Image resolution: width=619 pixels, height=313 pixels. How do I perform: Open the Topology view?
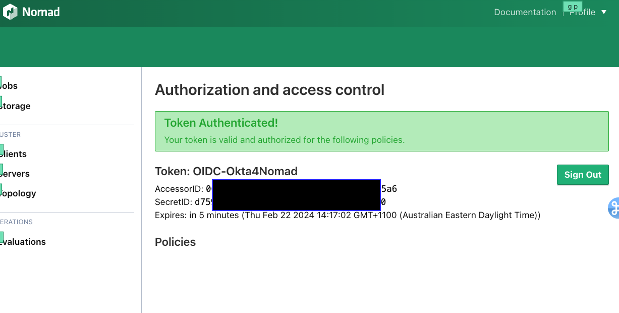point(18,193)
